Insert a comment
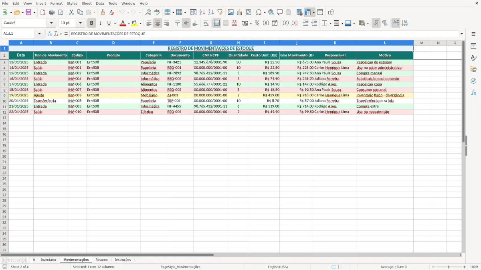 coord(280,12)
